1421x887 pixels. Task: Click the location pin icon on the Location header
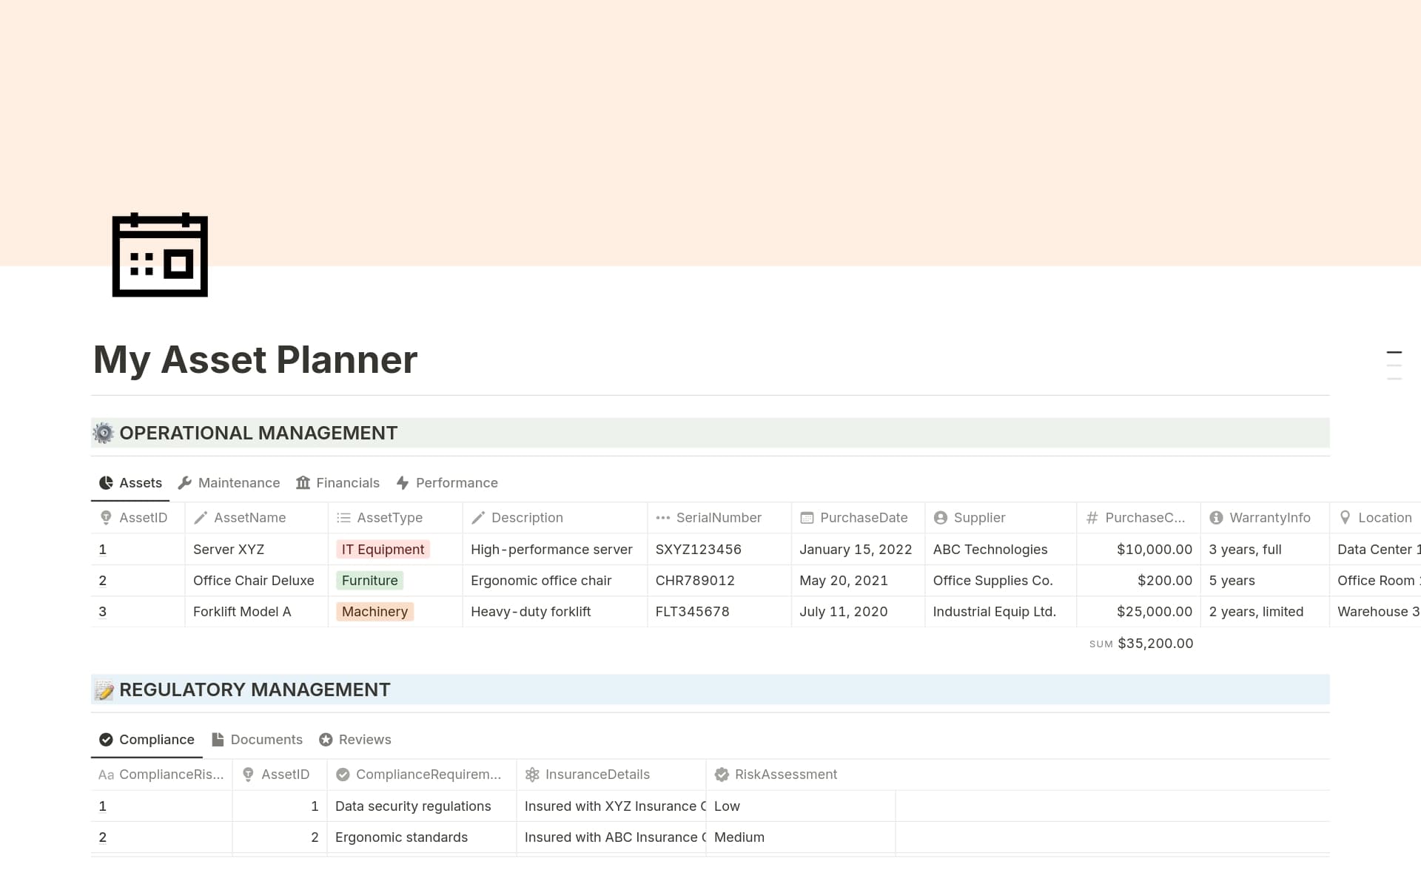click(1346, 517)
